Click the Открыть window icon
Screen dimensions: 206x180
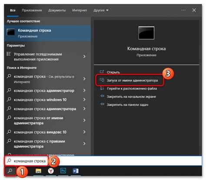coord(102,72)
